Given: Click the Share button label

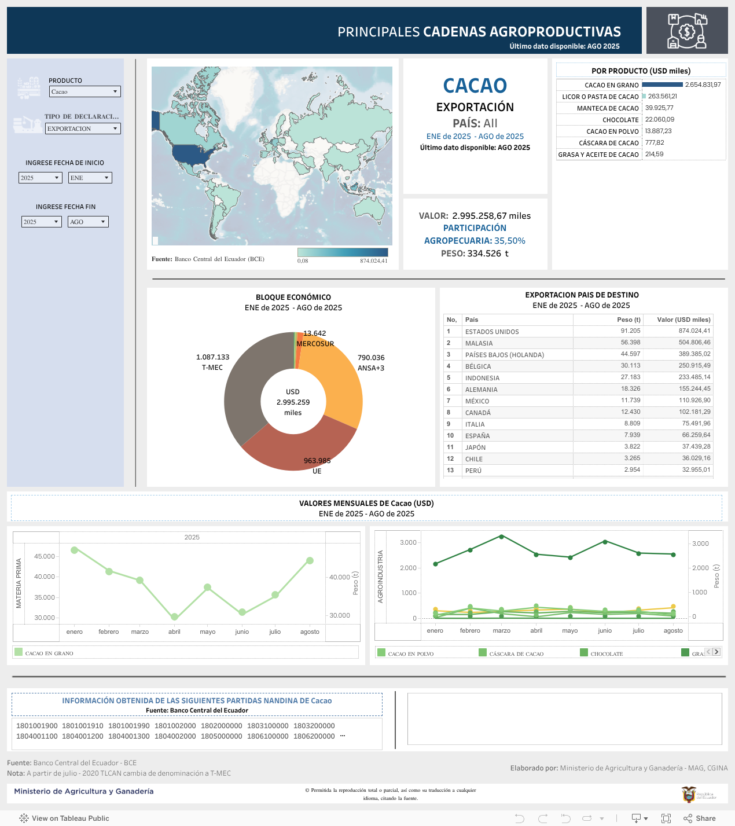Looking at the screenshot, I should tap(705, 818).
